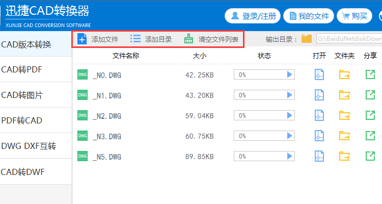This screenshot has width=382, height=204.
Task: Click the 43.20KB size value
Action: point(200,95)
